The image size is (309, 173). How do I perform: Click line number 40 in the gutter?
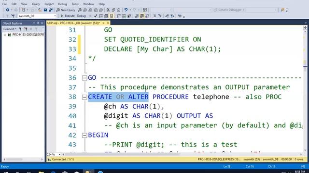[72, 116]
